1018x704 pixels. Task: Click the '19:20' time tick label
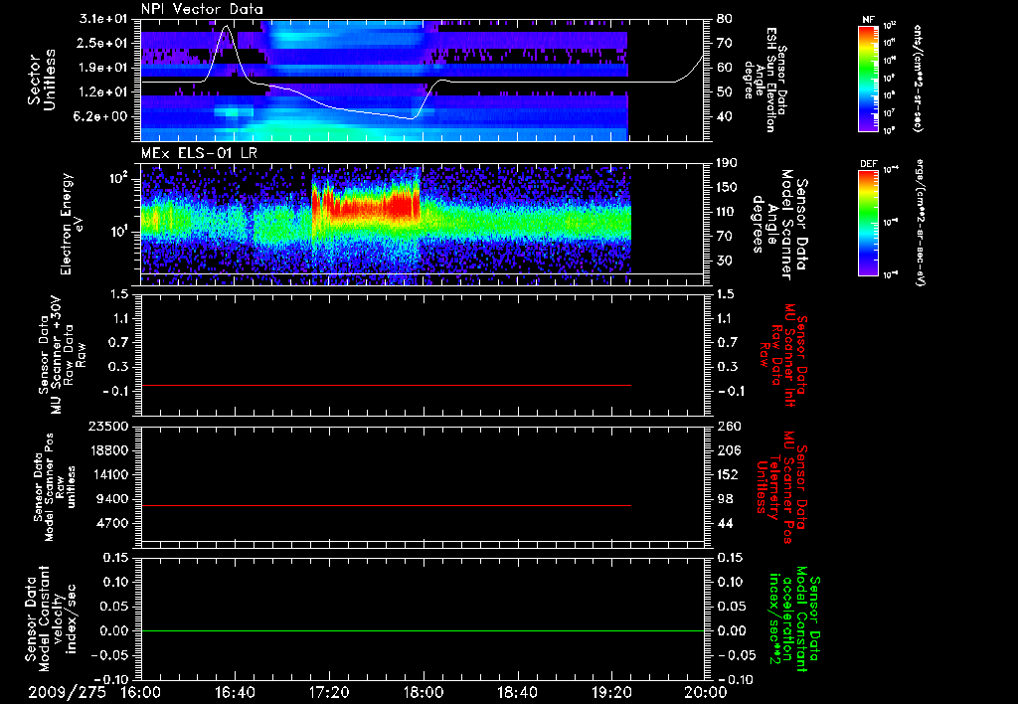(x=611, y=692)
